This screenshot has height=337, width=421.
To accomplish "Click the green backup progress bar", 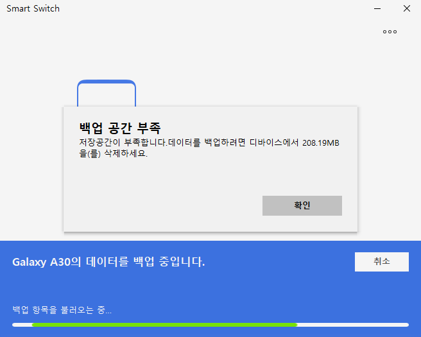I will tap(210, 325).
